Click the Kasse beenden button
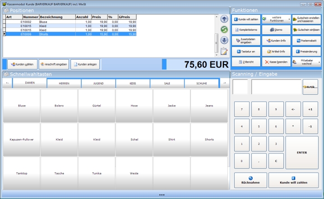Viewport: 324px width, 199px height. coord(276,61)
